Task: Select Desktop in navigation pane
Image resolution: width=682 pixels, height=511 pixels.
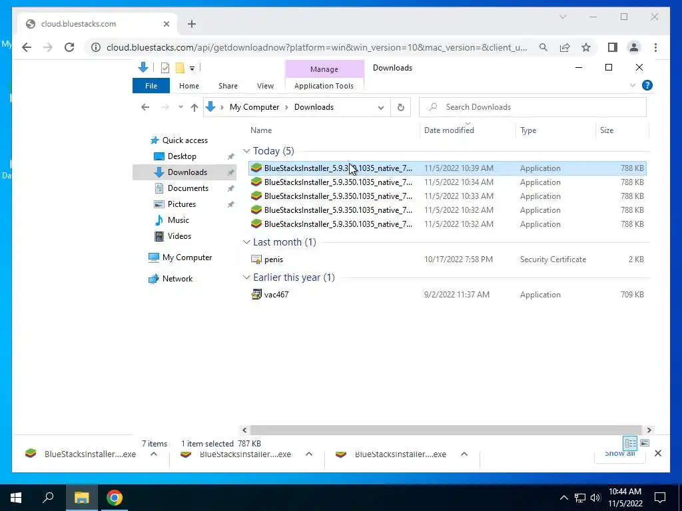Action: pyautogui.click(x=182, y=156)
